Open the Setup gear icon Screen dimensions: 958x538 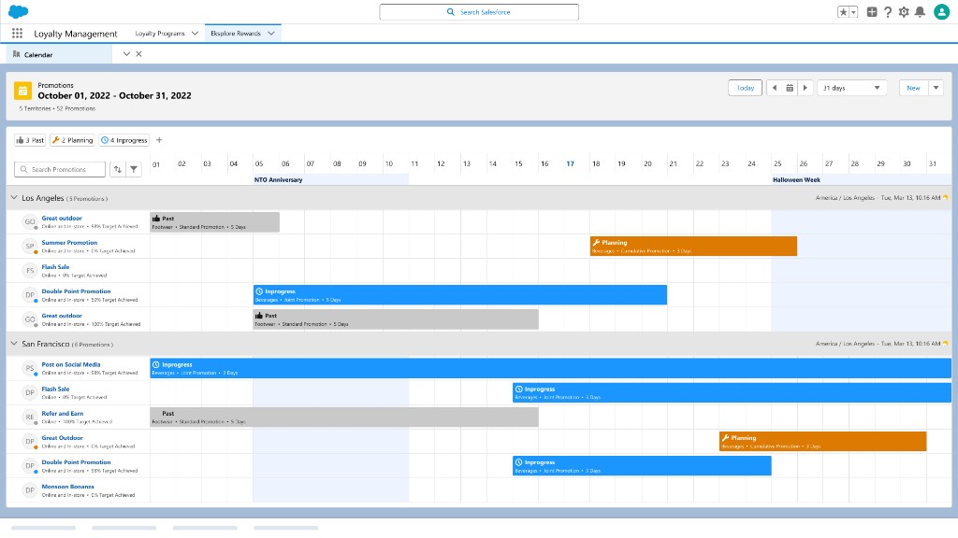coord(904,11)
